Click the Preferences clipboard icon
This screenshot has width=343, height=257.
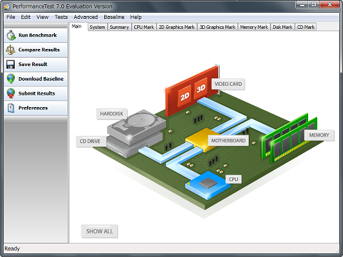(x=11, y=108)
